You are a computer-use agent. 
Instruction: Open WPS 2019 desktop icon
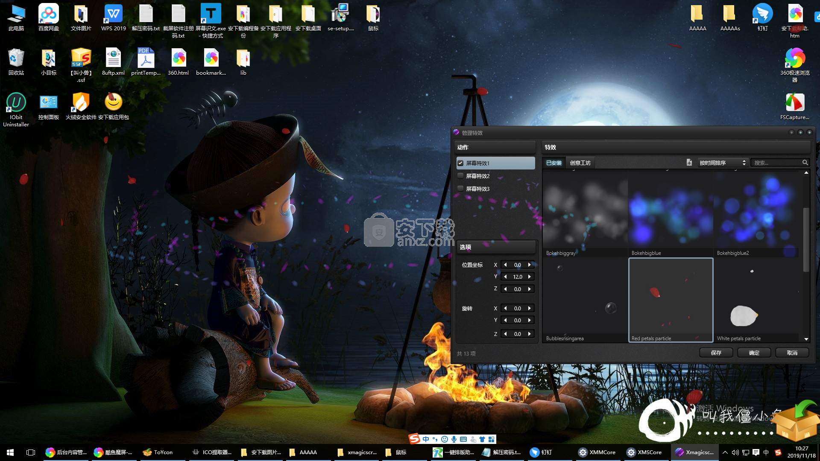114,18
